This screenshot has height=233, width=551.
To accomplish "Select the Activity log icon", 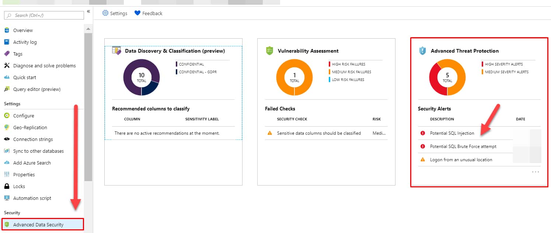I will click(7, 42).
